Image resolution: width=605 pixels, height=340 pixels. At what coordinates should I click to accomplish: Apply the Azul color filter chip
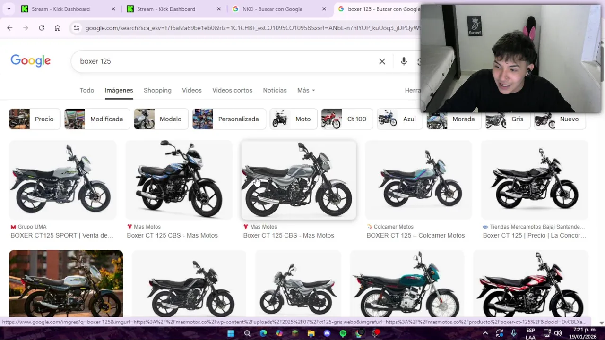click(399, 119)
